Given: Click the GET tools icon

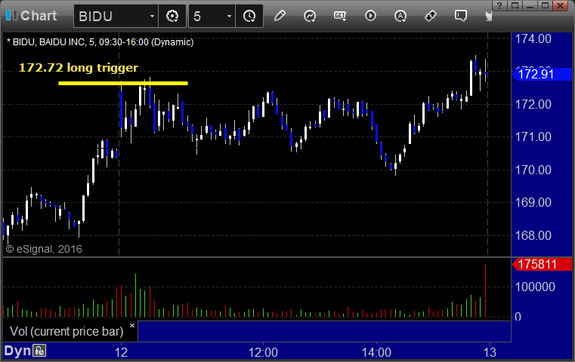Looking at the screenshot, I should click(x=340, y=16).
